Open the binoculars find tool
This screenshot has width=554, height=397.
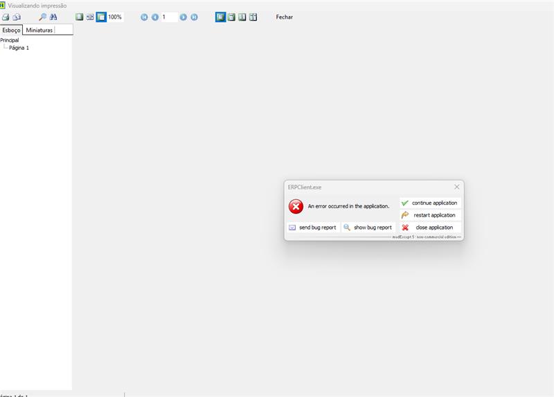pyautogui.click(x=53, y=17)
